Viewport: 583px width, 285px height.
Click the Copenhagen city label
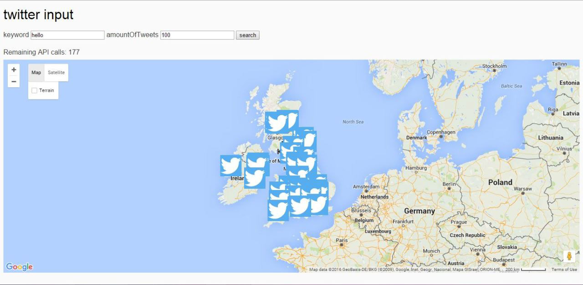(x=441, y=132)
